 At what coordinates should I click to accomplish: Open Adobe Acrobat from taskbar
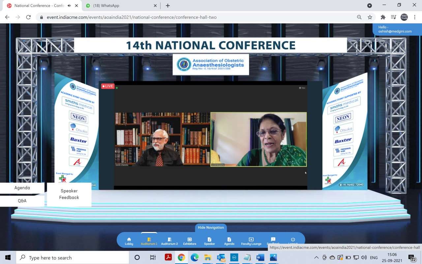[168, 258]
